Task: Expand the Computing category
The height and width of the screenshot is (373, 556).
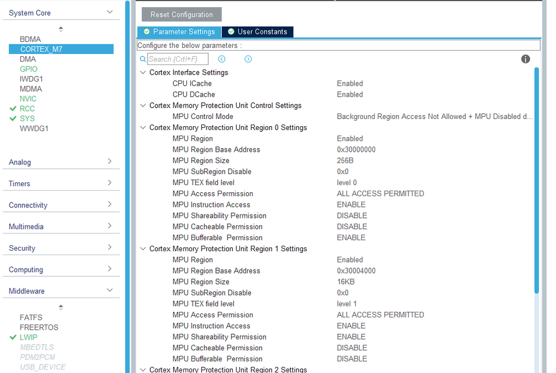Action: pyautogui.click(x=110, y=269)
